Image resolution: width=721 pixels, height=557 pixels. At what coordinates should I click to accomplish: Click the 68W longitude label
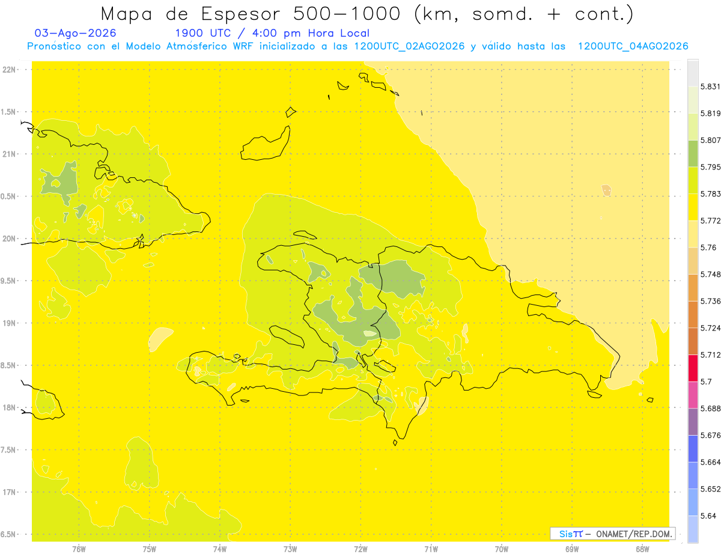642,549
